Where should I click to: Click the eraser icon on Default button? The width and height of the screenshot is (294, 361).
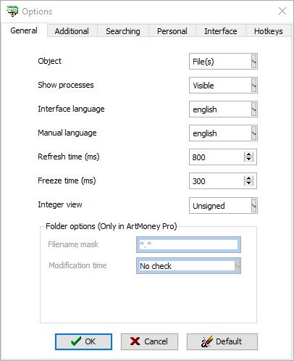(207, 341)
